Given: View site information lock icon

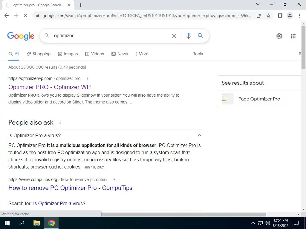Looking at the screenshot, I should pos(38,16).
